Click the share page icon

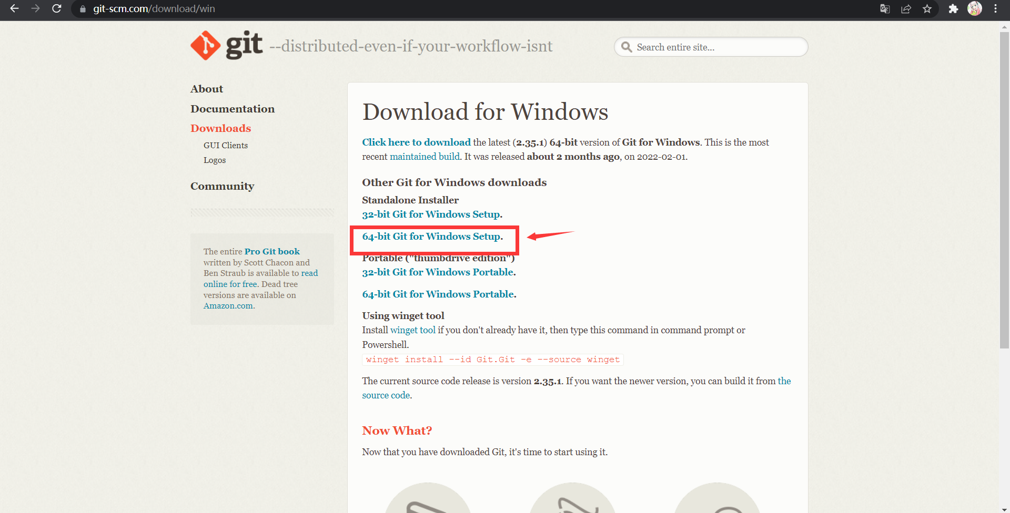[x=906, y=9]
